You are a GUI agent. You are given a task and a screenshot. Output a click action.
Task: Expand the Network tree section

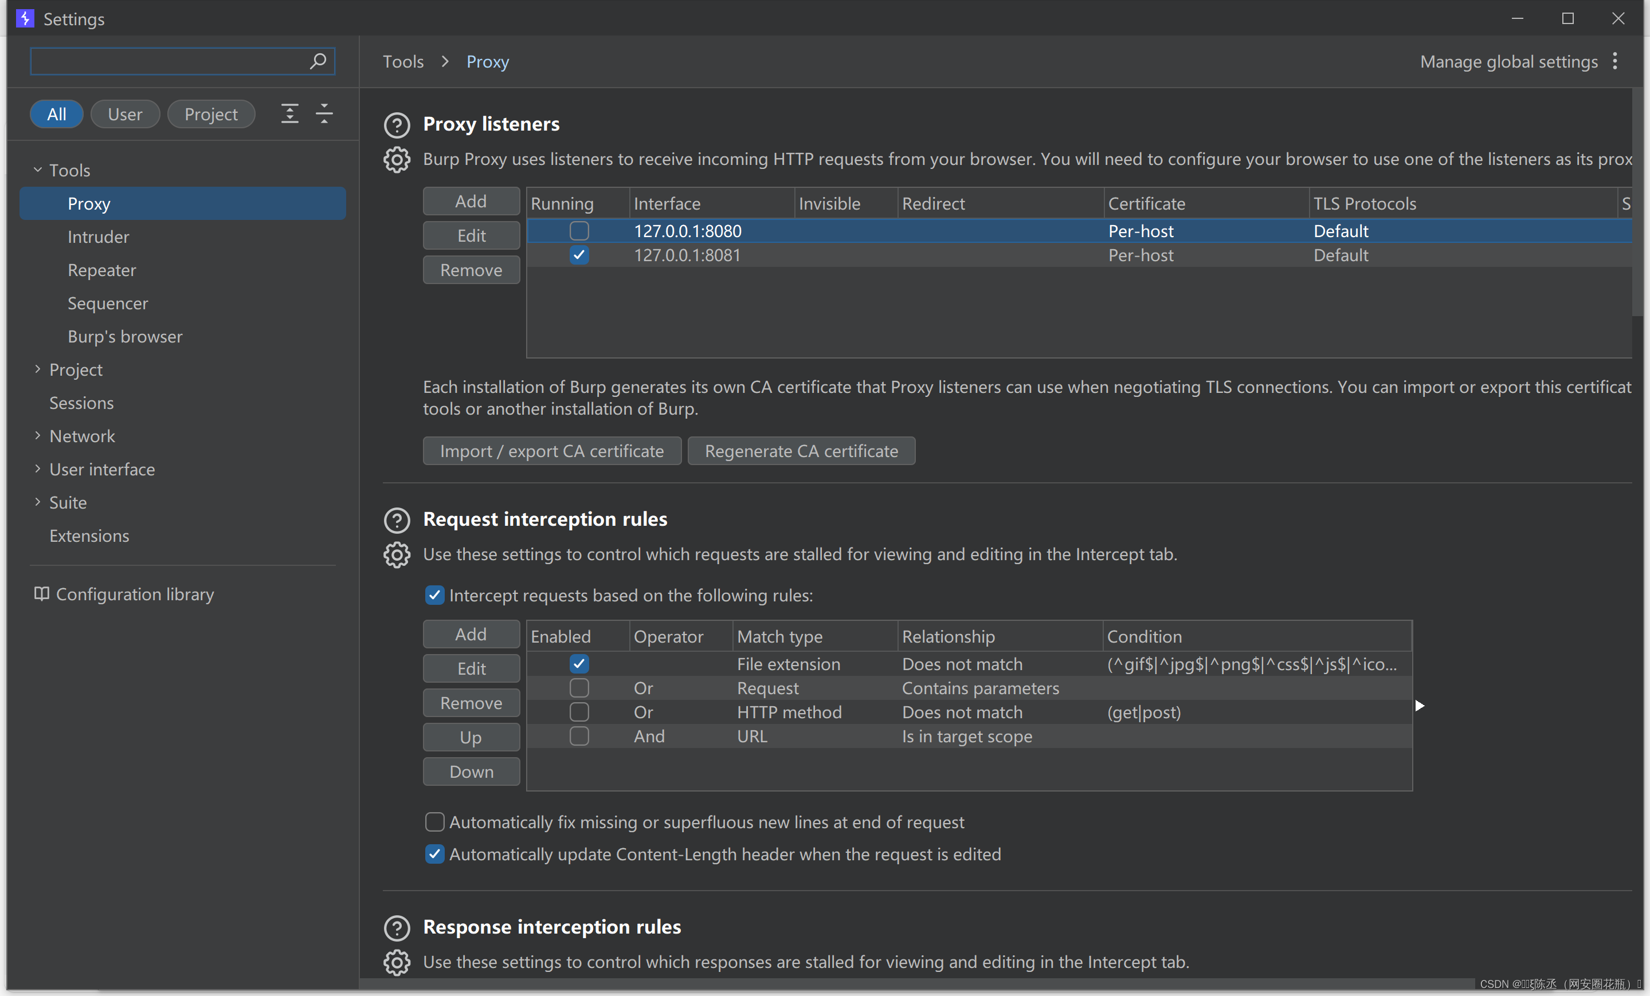pos(37,436)
